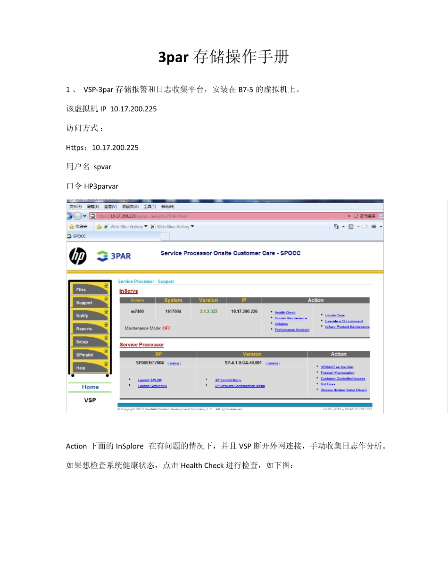The height and width of the screenshot is (580, 448).
Task: Click the add-to-favorites-bar star icon
Action: 99,227
